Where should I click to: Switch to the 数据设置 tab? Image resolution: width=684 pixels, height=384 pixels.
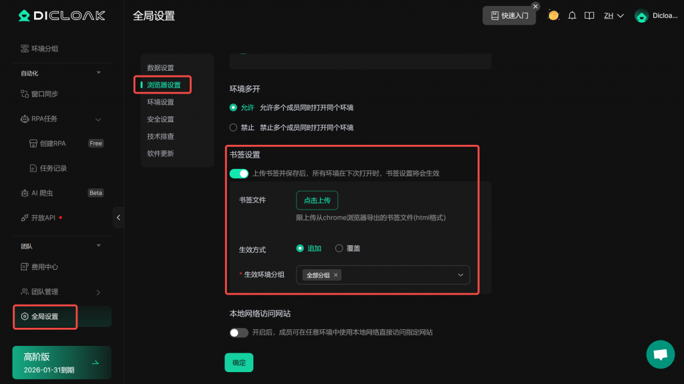coord(160,68)
